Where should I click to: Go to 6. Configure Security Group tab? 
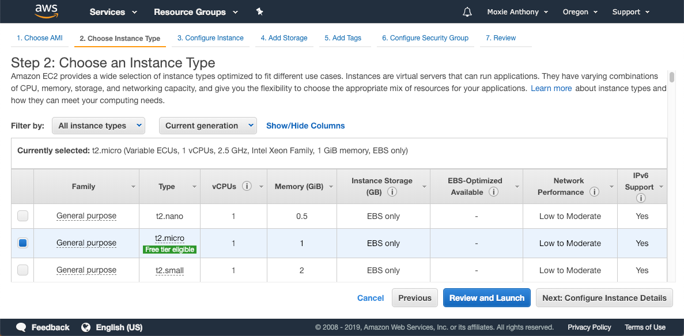(x=425, y=38)
